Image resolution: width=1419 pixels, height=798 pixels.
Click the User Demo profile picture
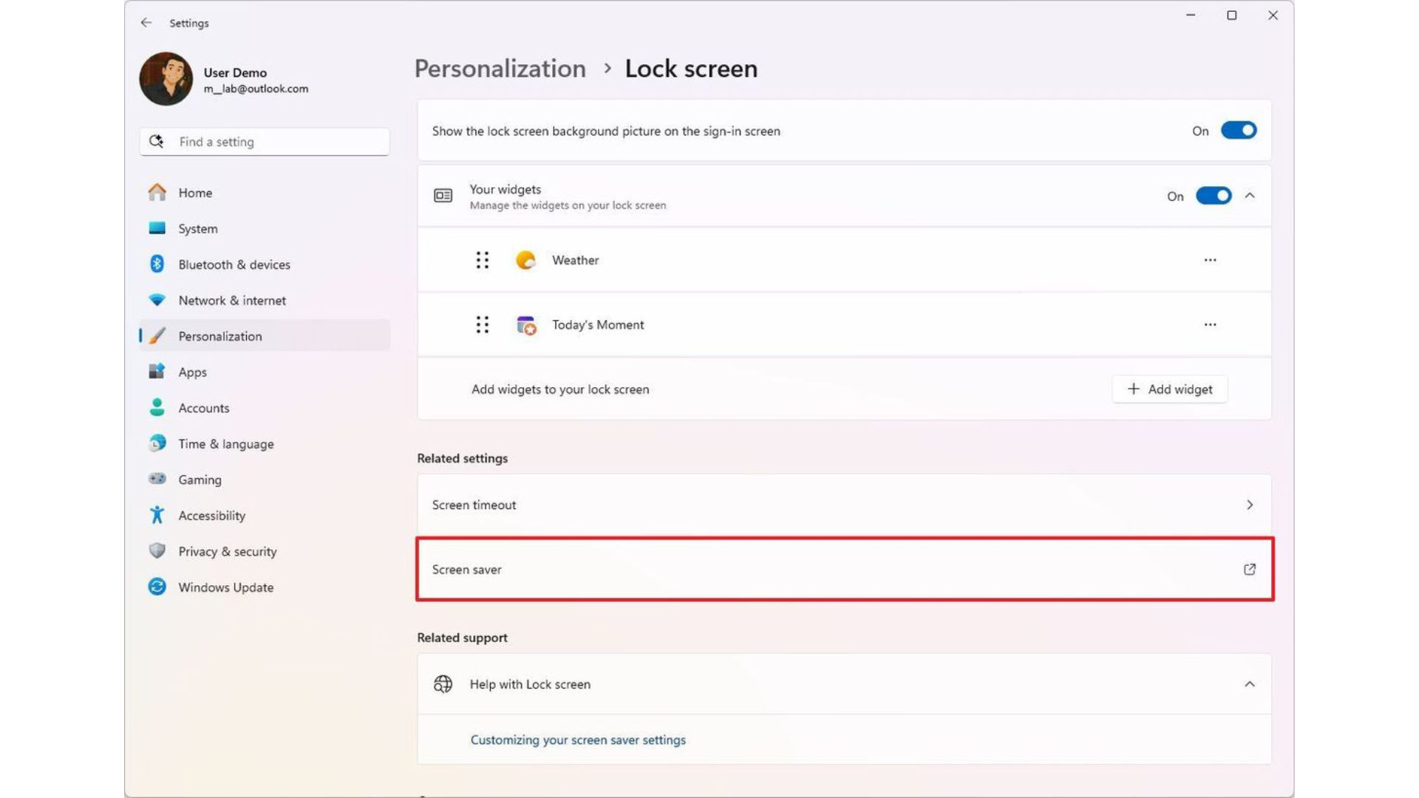165,78
